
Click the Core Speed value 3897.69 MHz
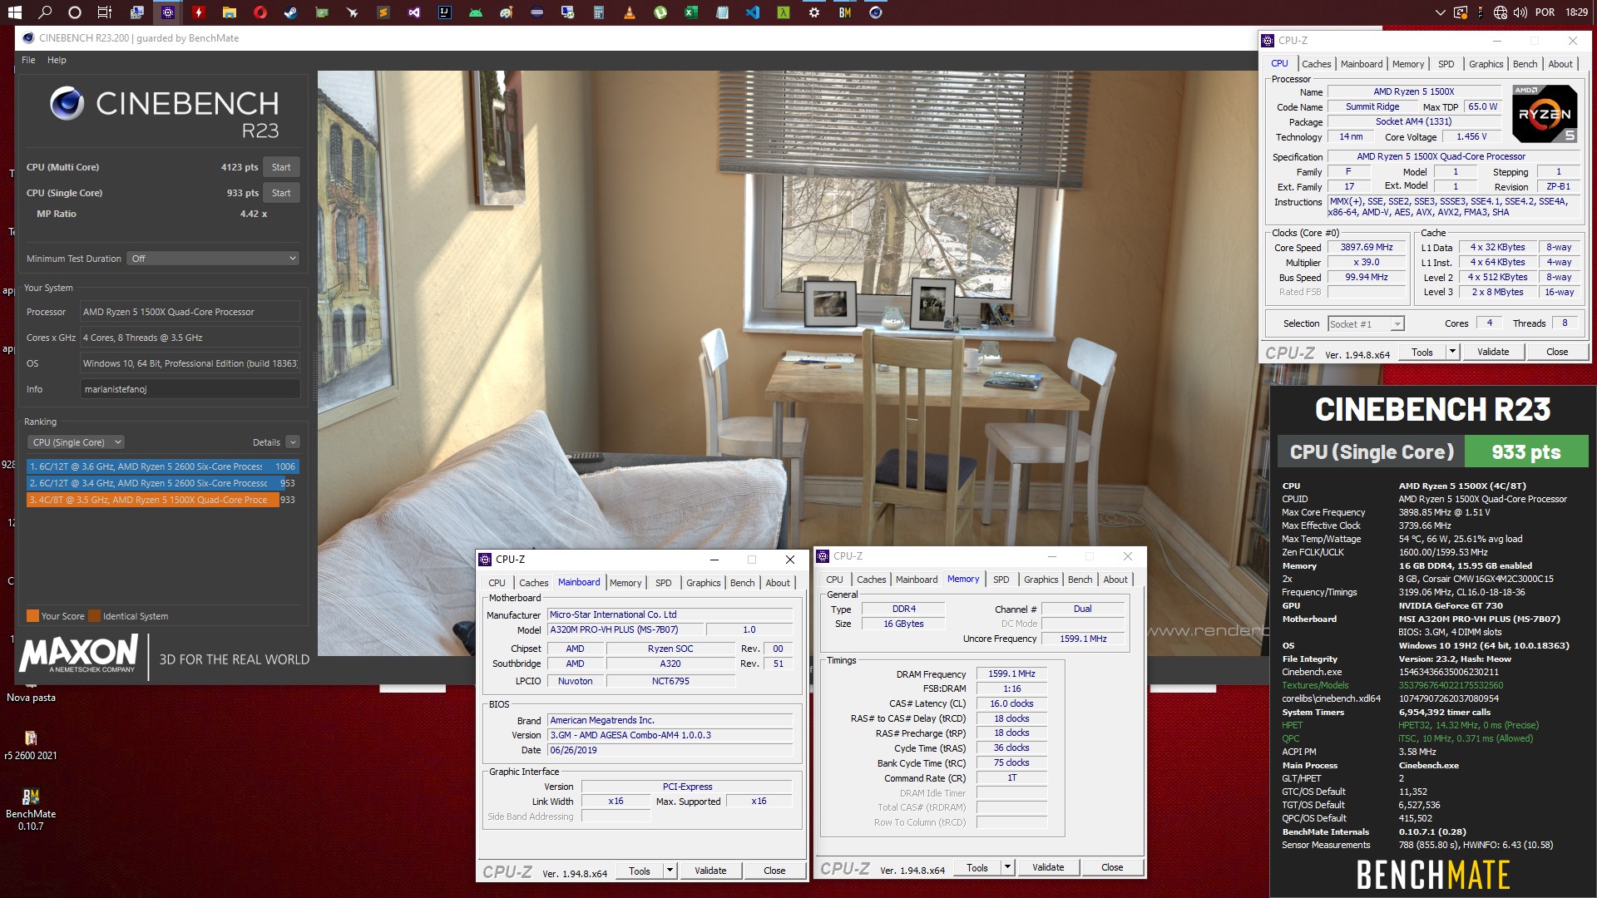[1367, 247]
